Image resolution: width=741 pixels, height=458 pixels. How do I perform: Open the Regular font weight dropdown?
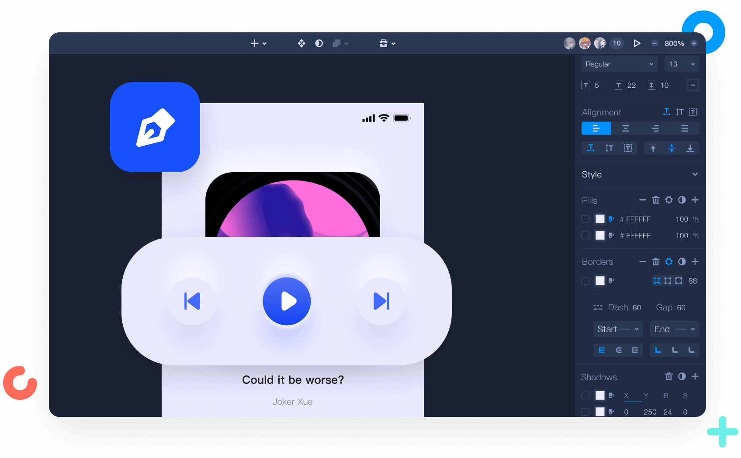[619, 64]
